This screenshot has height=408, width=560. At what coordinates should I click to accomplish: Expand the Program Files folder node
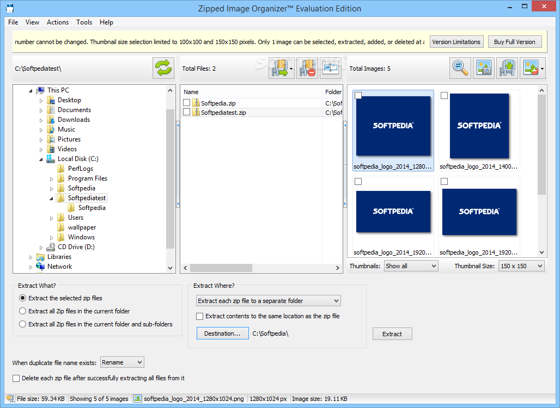tap(51, 178)
